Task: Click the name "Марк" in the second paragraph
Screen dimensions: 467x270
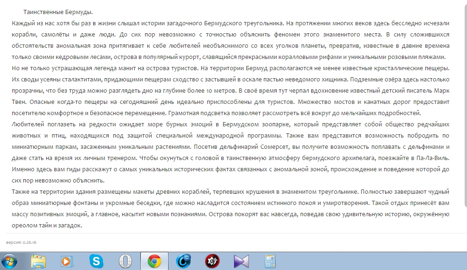Action: pos(442,90)
